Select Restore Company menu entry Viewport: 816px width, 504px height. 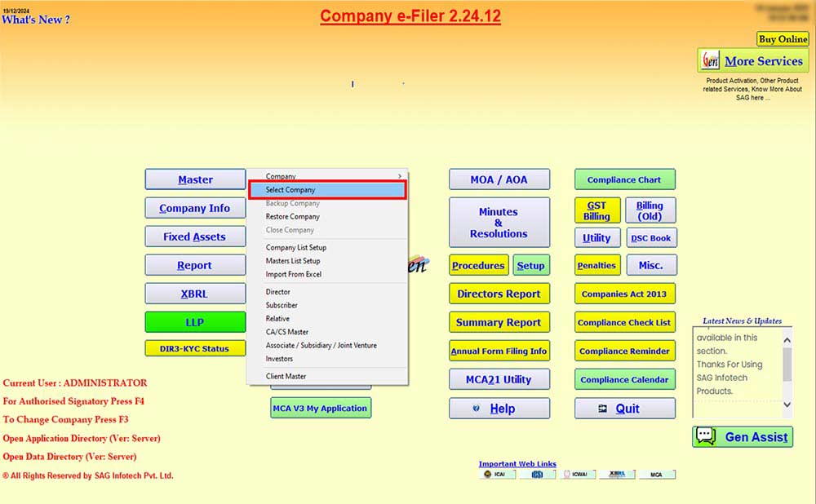tap(293, 217)
